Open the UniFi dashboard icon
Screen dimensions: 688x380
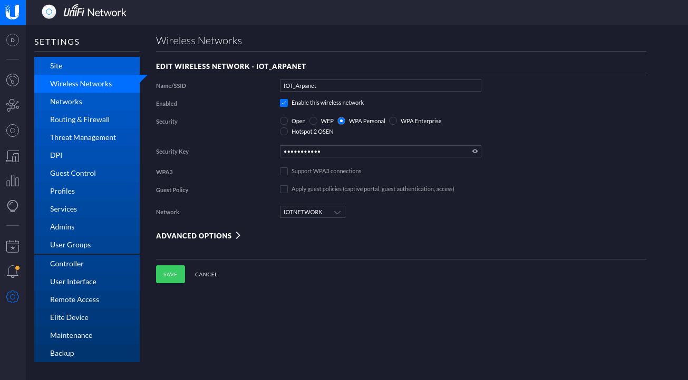[13, 40]
